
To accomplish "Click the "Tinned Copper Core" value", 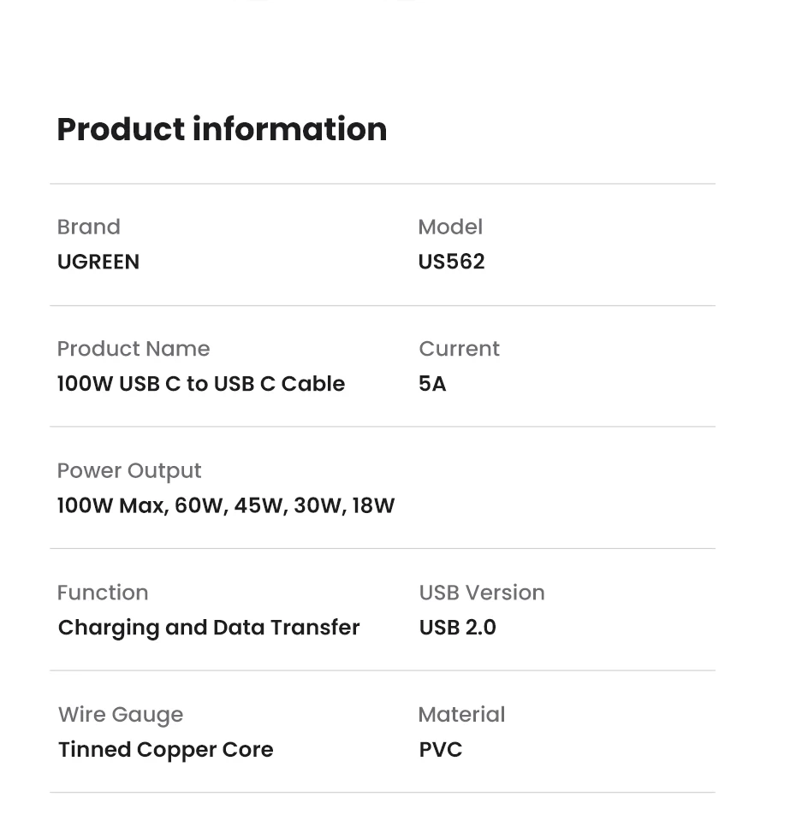I will (165, 750).
